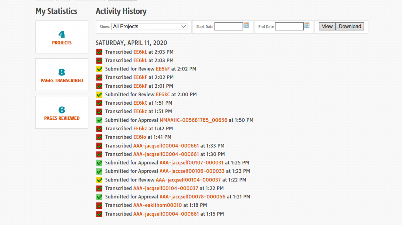Image resolution: width=402 pixels, height=225 pixels.
Task: Click the Download button
Action: point(350,27)
